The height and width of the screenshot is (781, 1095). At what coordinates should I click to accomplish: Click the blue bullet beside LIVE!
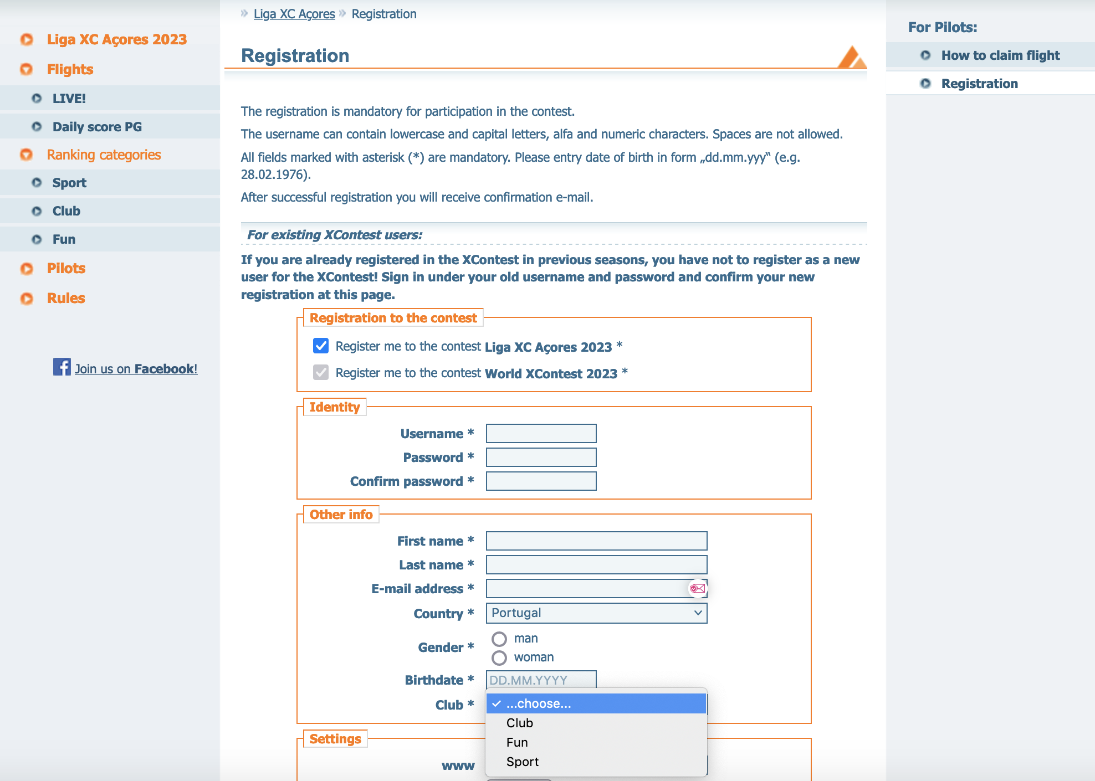coord(37,99)
